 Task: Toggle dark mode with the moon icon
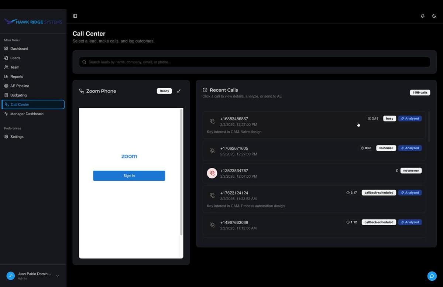click(x=434, y=16)
